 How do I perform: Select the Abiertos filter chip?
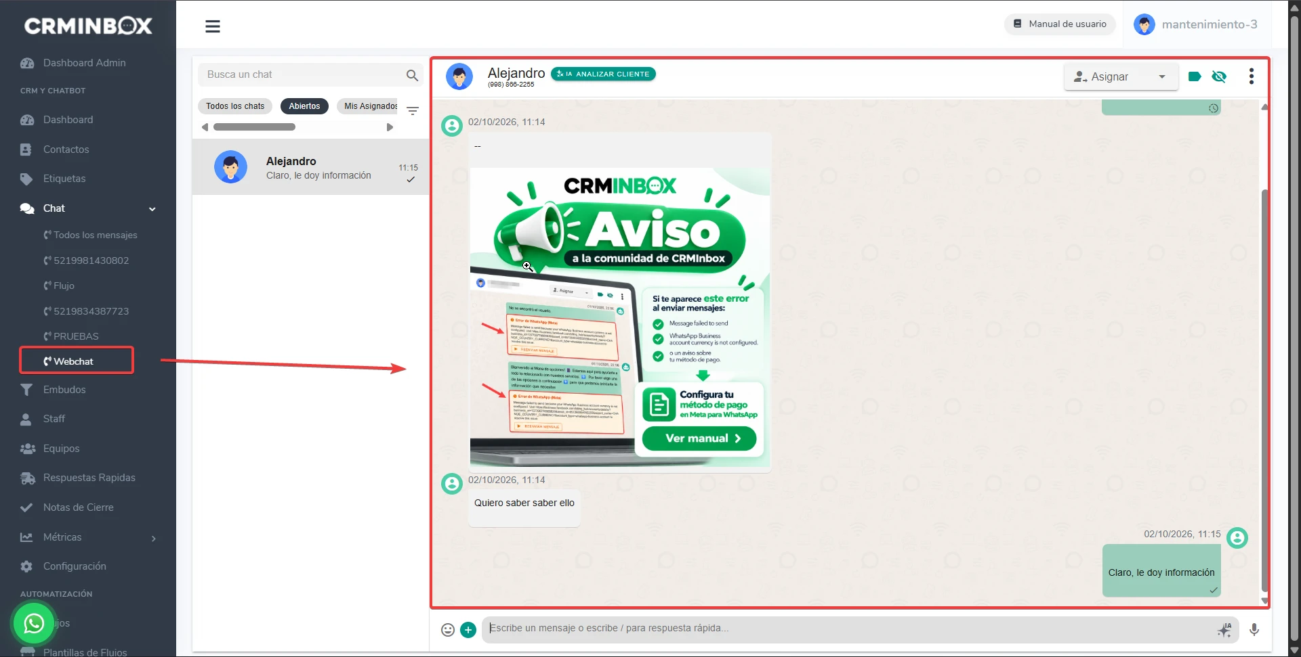(x=304, y=106)
